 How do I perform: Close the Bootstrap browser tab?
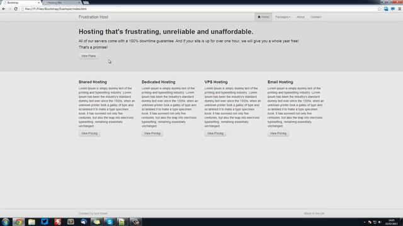pyautogui.click(x=38, y=3)
